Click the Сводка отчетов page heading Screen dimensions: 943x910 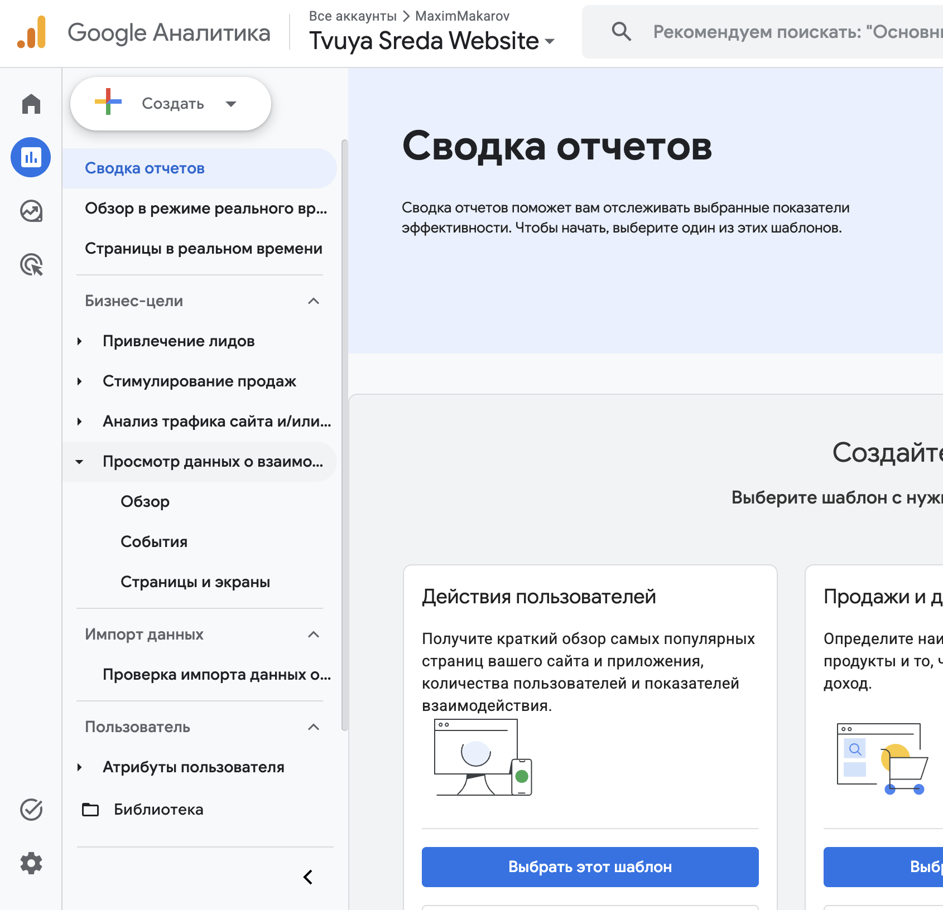click(557, 146)
